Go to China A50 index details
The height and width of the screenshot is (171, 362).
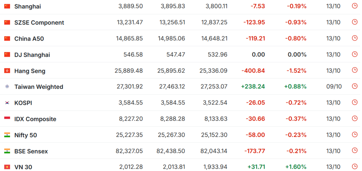tap(29, 39)
